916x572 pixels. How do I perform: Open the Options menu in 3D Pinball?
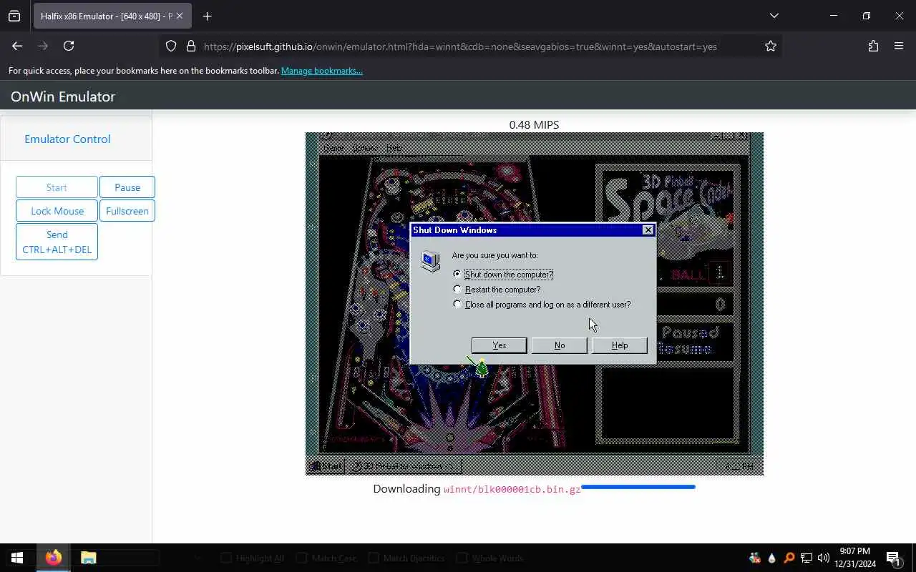tap(364, 148)
